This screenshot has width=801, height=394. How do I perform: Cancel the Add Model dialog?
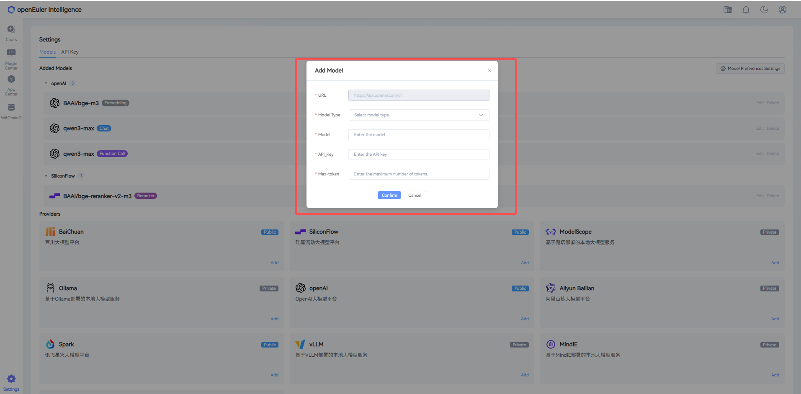click(415, 195)
